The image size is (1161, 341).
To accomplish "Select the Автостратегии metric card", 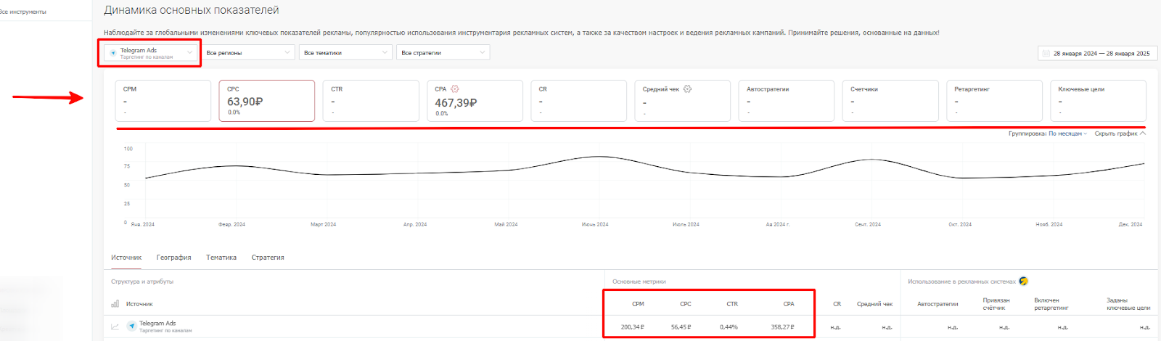I will coord(787,101).
